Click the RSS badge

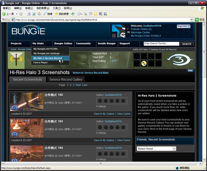[x=190, y=70]
